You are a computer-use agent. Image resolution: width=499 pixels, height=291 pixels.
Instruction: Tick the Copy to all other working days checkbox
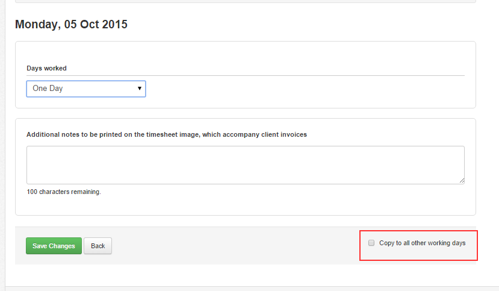371,243
